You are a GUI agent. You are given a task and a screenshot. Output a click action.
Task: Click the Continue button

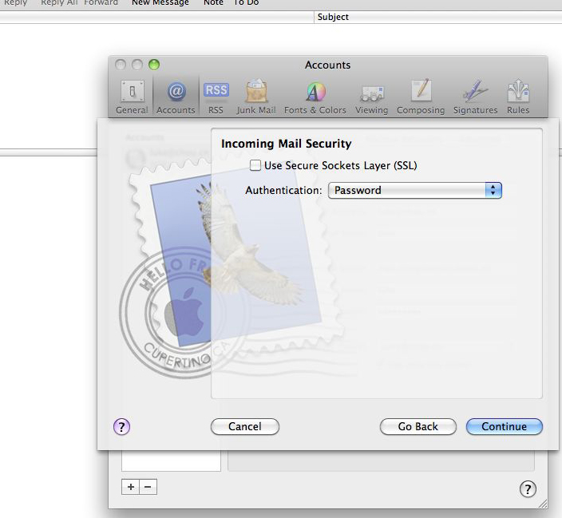(505, 426)
